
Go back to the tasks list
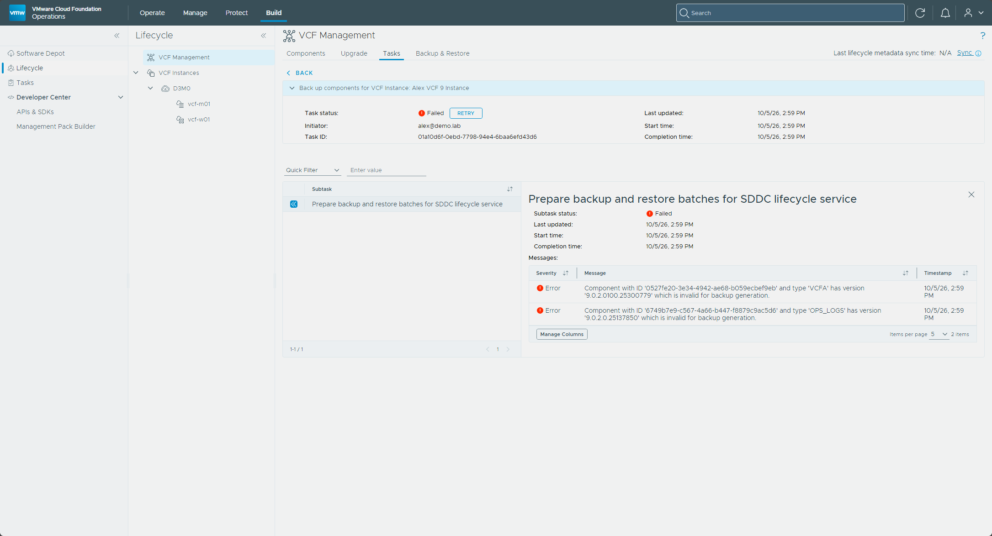tap(300, 73)
